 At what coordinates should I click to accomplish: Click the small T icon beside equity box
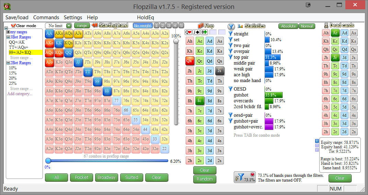pos(317,146)
